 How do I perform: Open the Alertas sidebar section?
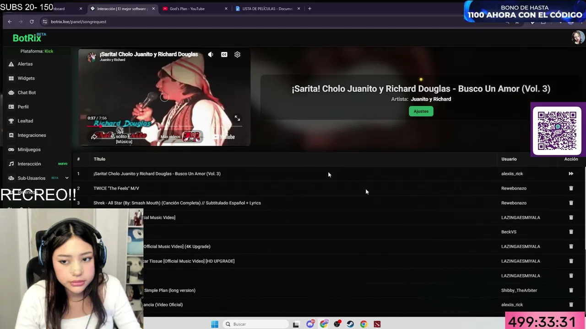coord(25,64)
